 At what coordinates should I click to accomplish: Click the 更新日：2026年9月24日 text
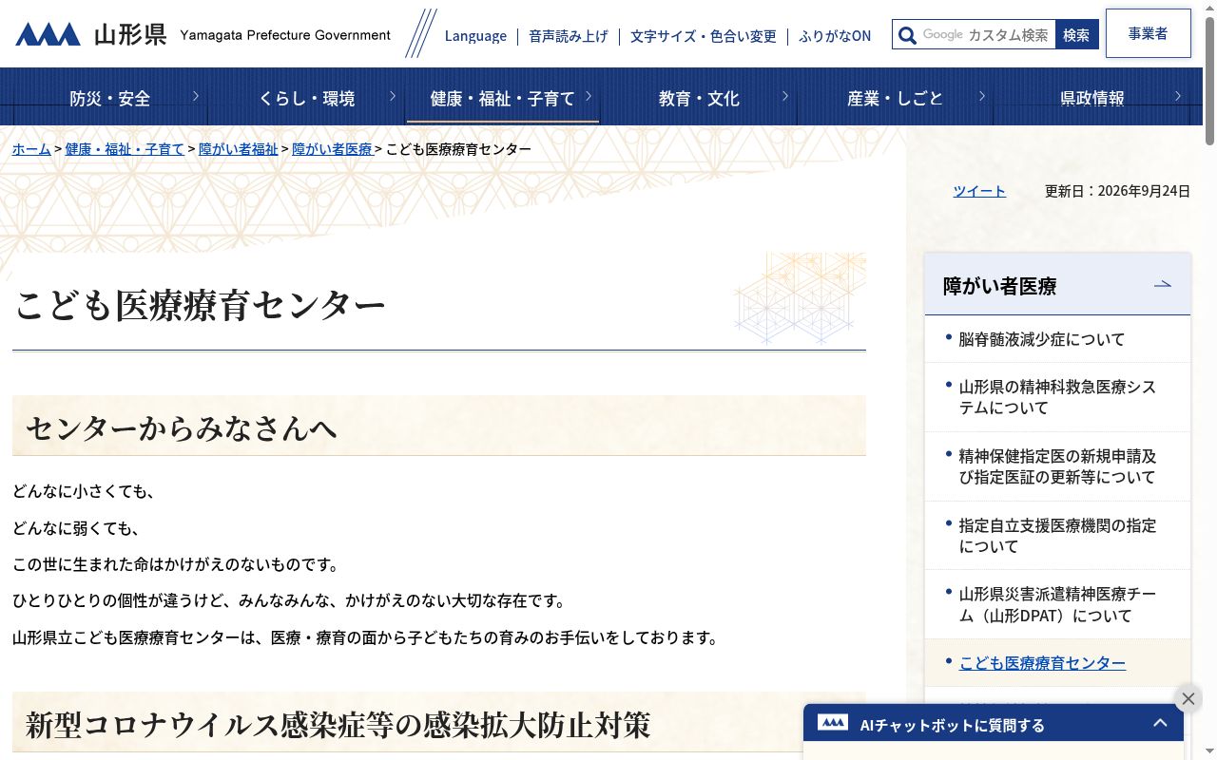(1117, 191)
